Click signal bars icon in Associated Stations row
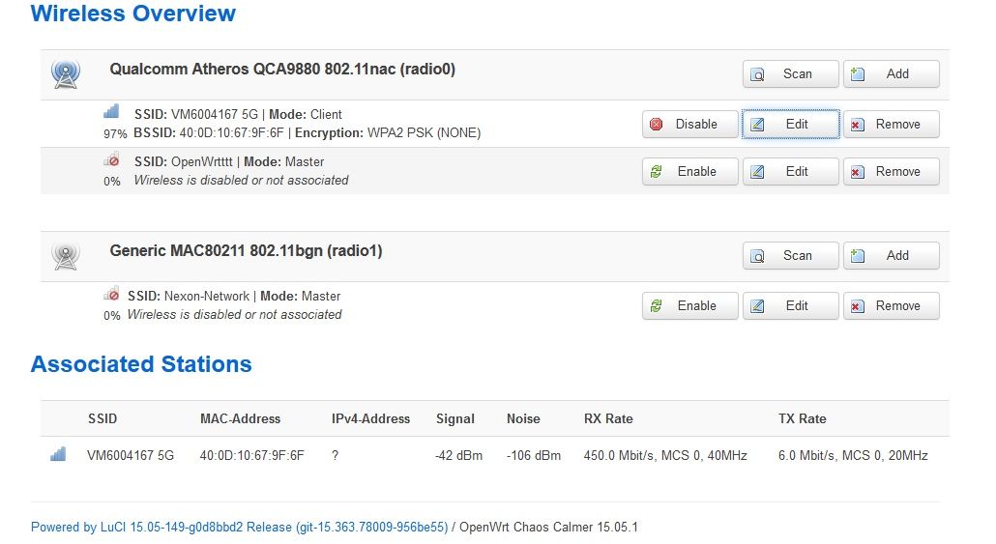996x544 pixels. point(58,454)
